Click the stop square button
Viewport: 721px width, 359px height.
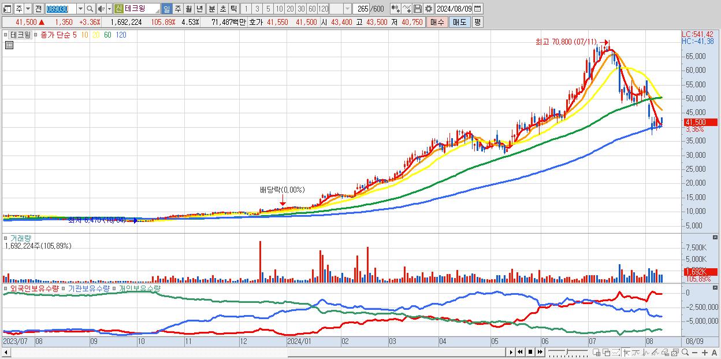click(530, 352)
